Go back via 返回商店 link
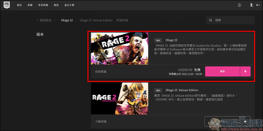The width and height of the screenshot is (263, 131). coord(45,20)
